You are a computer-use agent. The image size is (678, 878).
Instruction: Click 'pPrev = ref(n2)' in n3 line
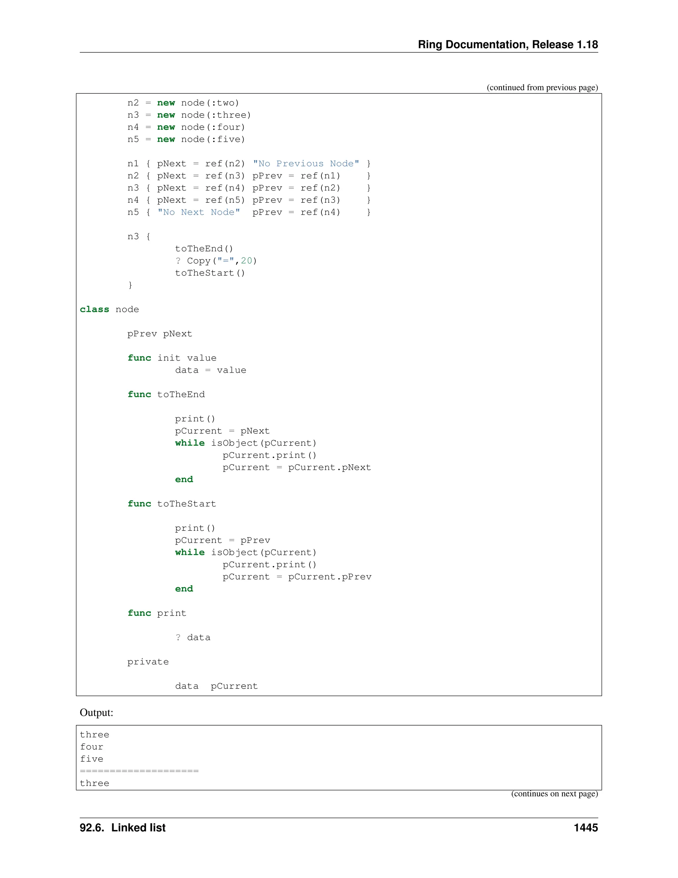(296, 188)
